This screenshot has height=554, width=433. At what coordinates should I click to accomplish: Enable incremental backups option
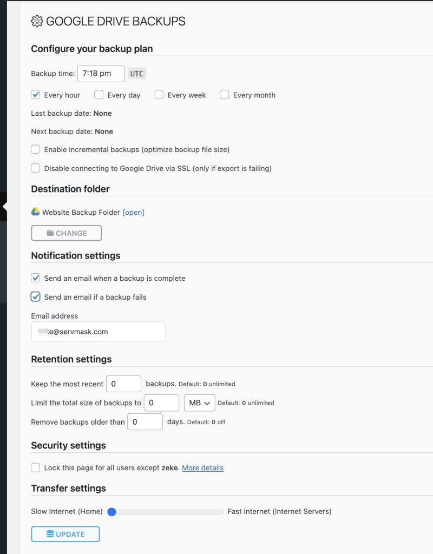[x=36, y=149]
